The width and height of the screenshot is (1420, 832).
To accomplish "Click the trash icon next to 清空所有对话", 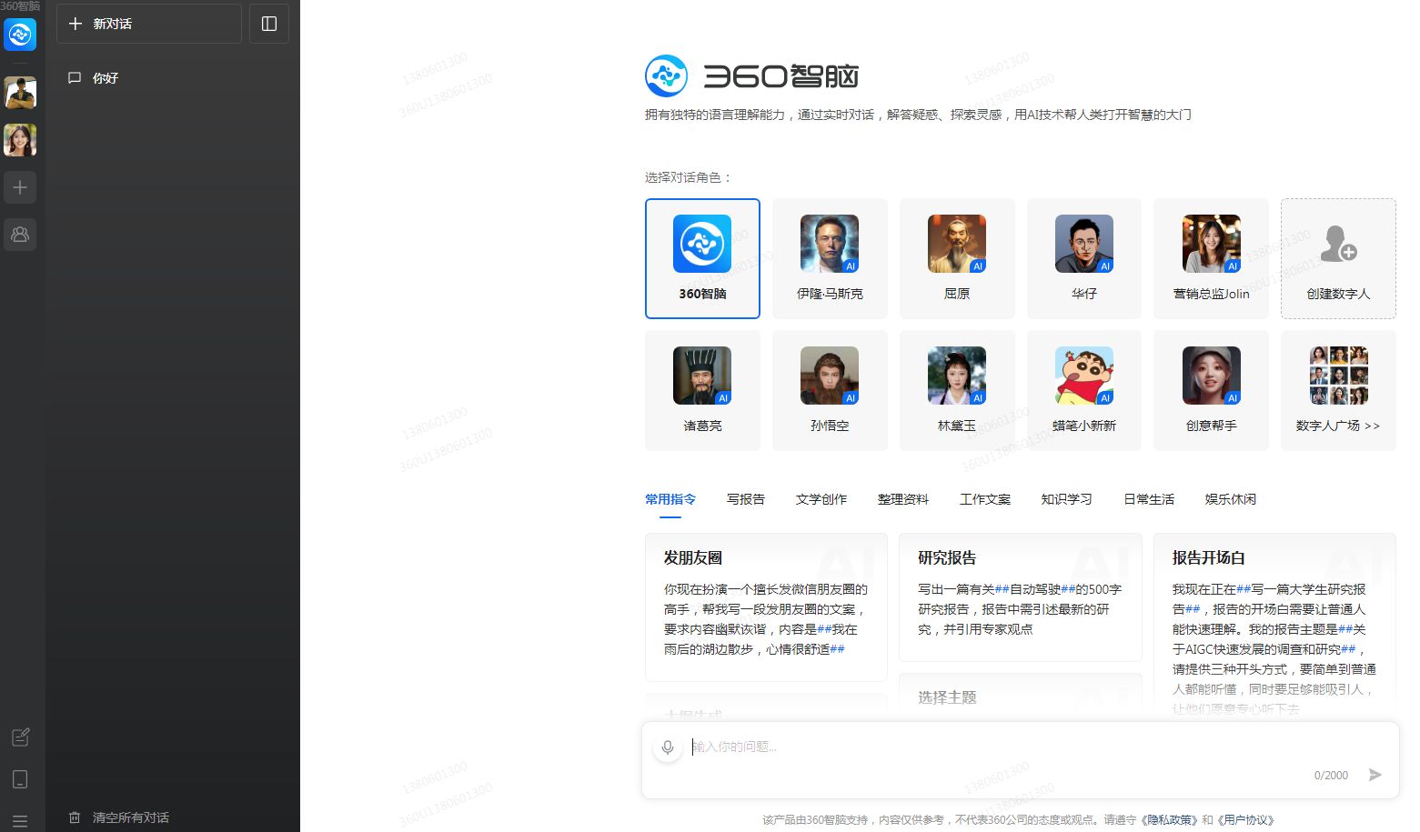I will click(x=76, y=817).
